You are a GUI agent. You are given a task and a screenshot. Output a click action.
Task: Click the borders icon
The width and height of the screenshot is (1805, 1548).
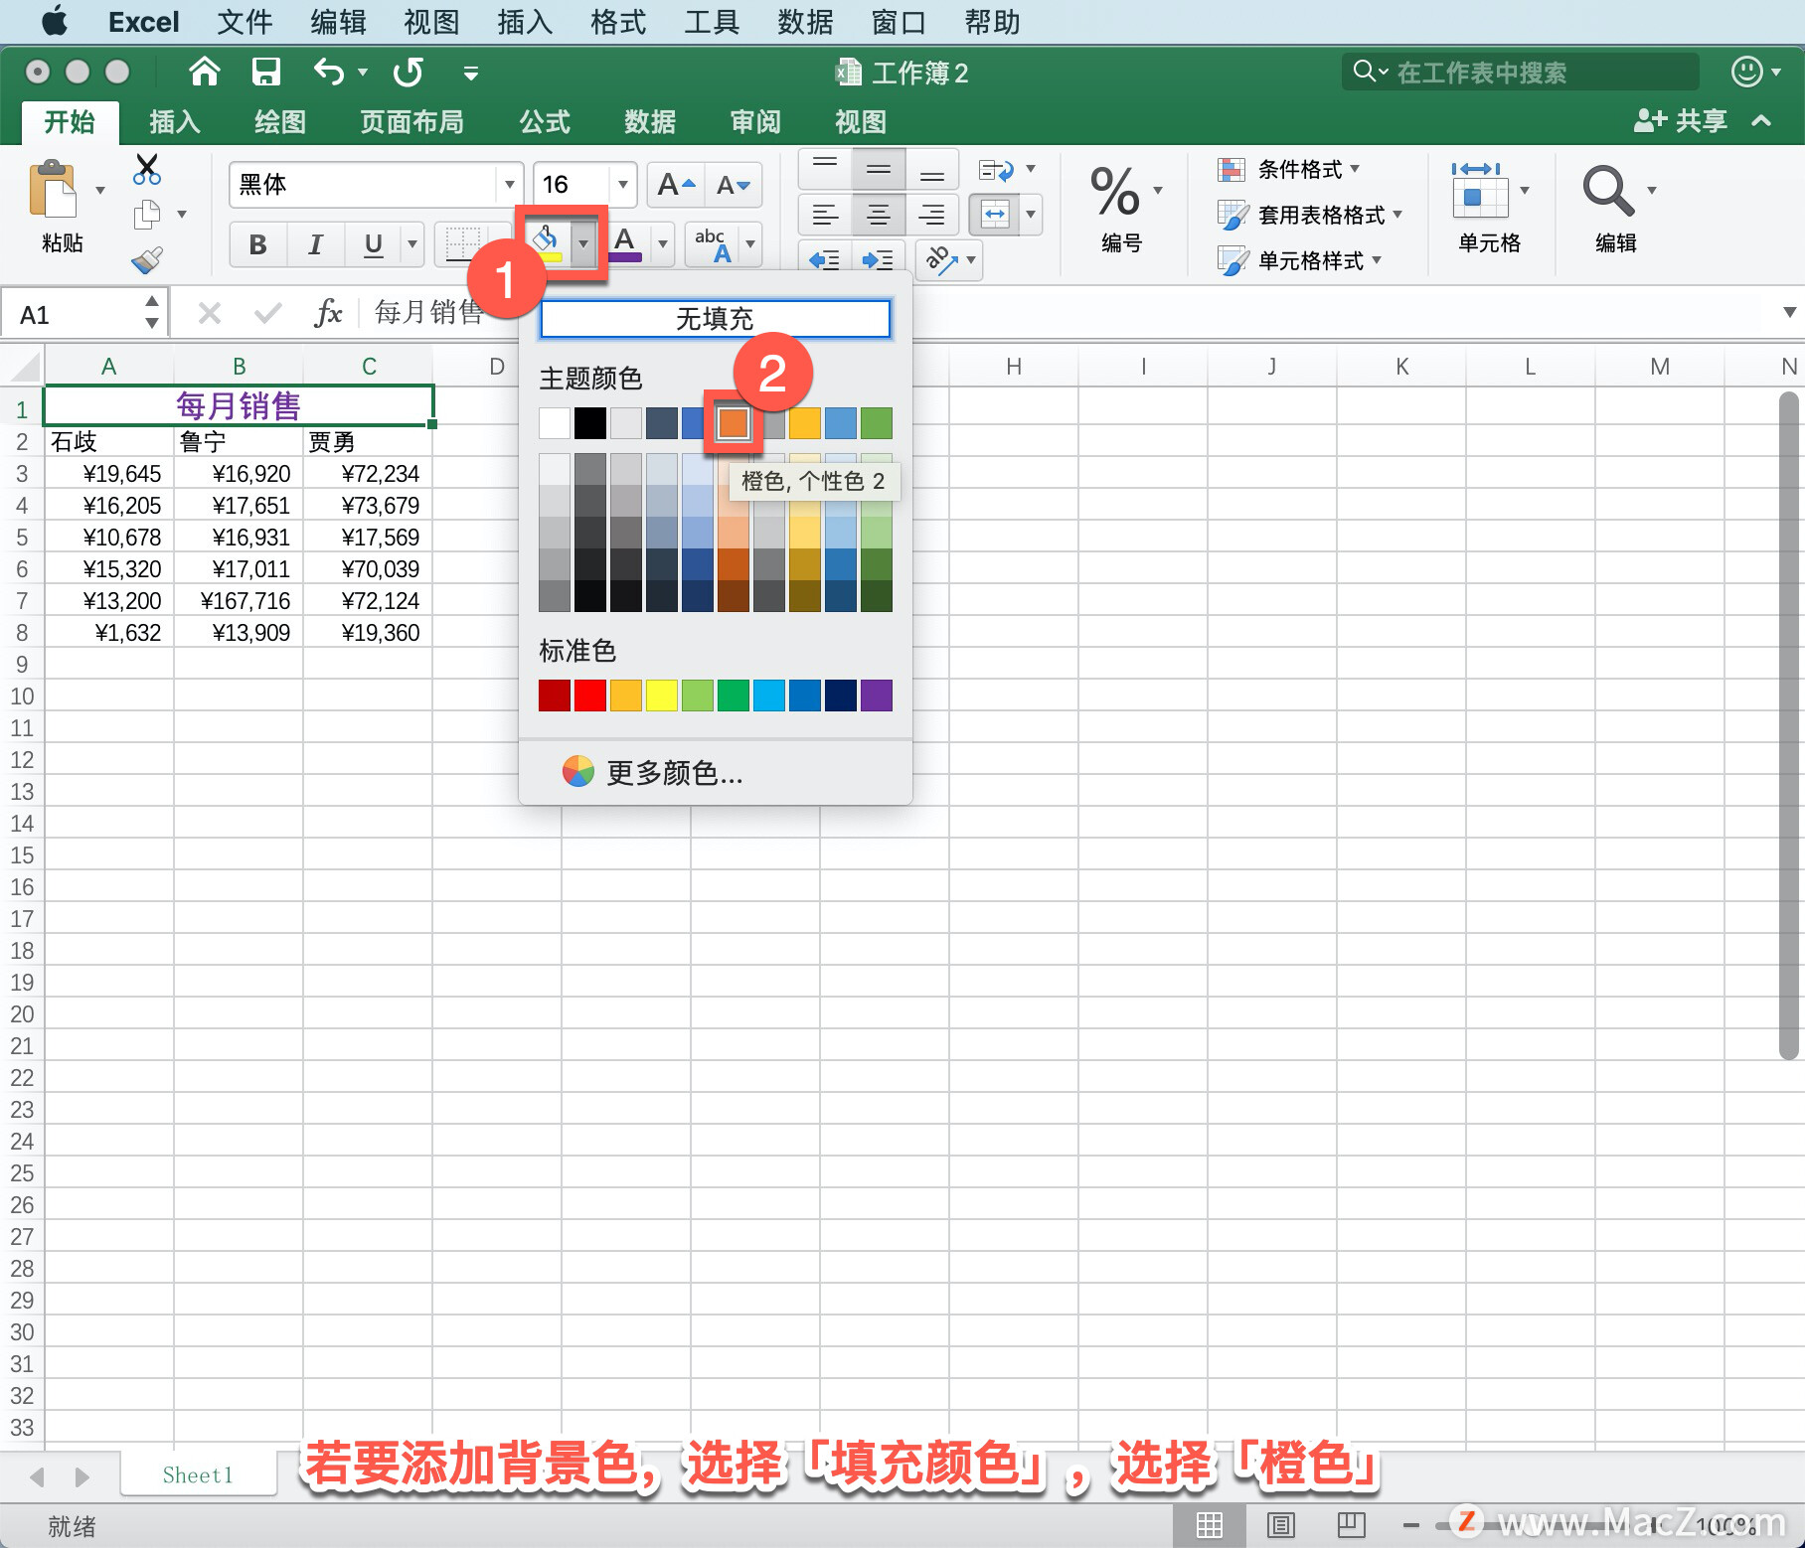pyautogui.click(x=462, y=243)
